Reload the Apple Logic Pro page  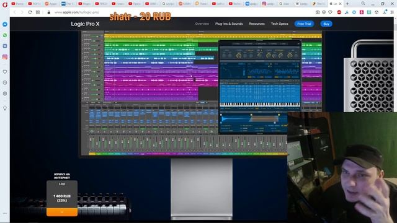[30, 12]
